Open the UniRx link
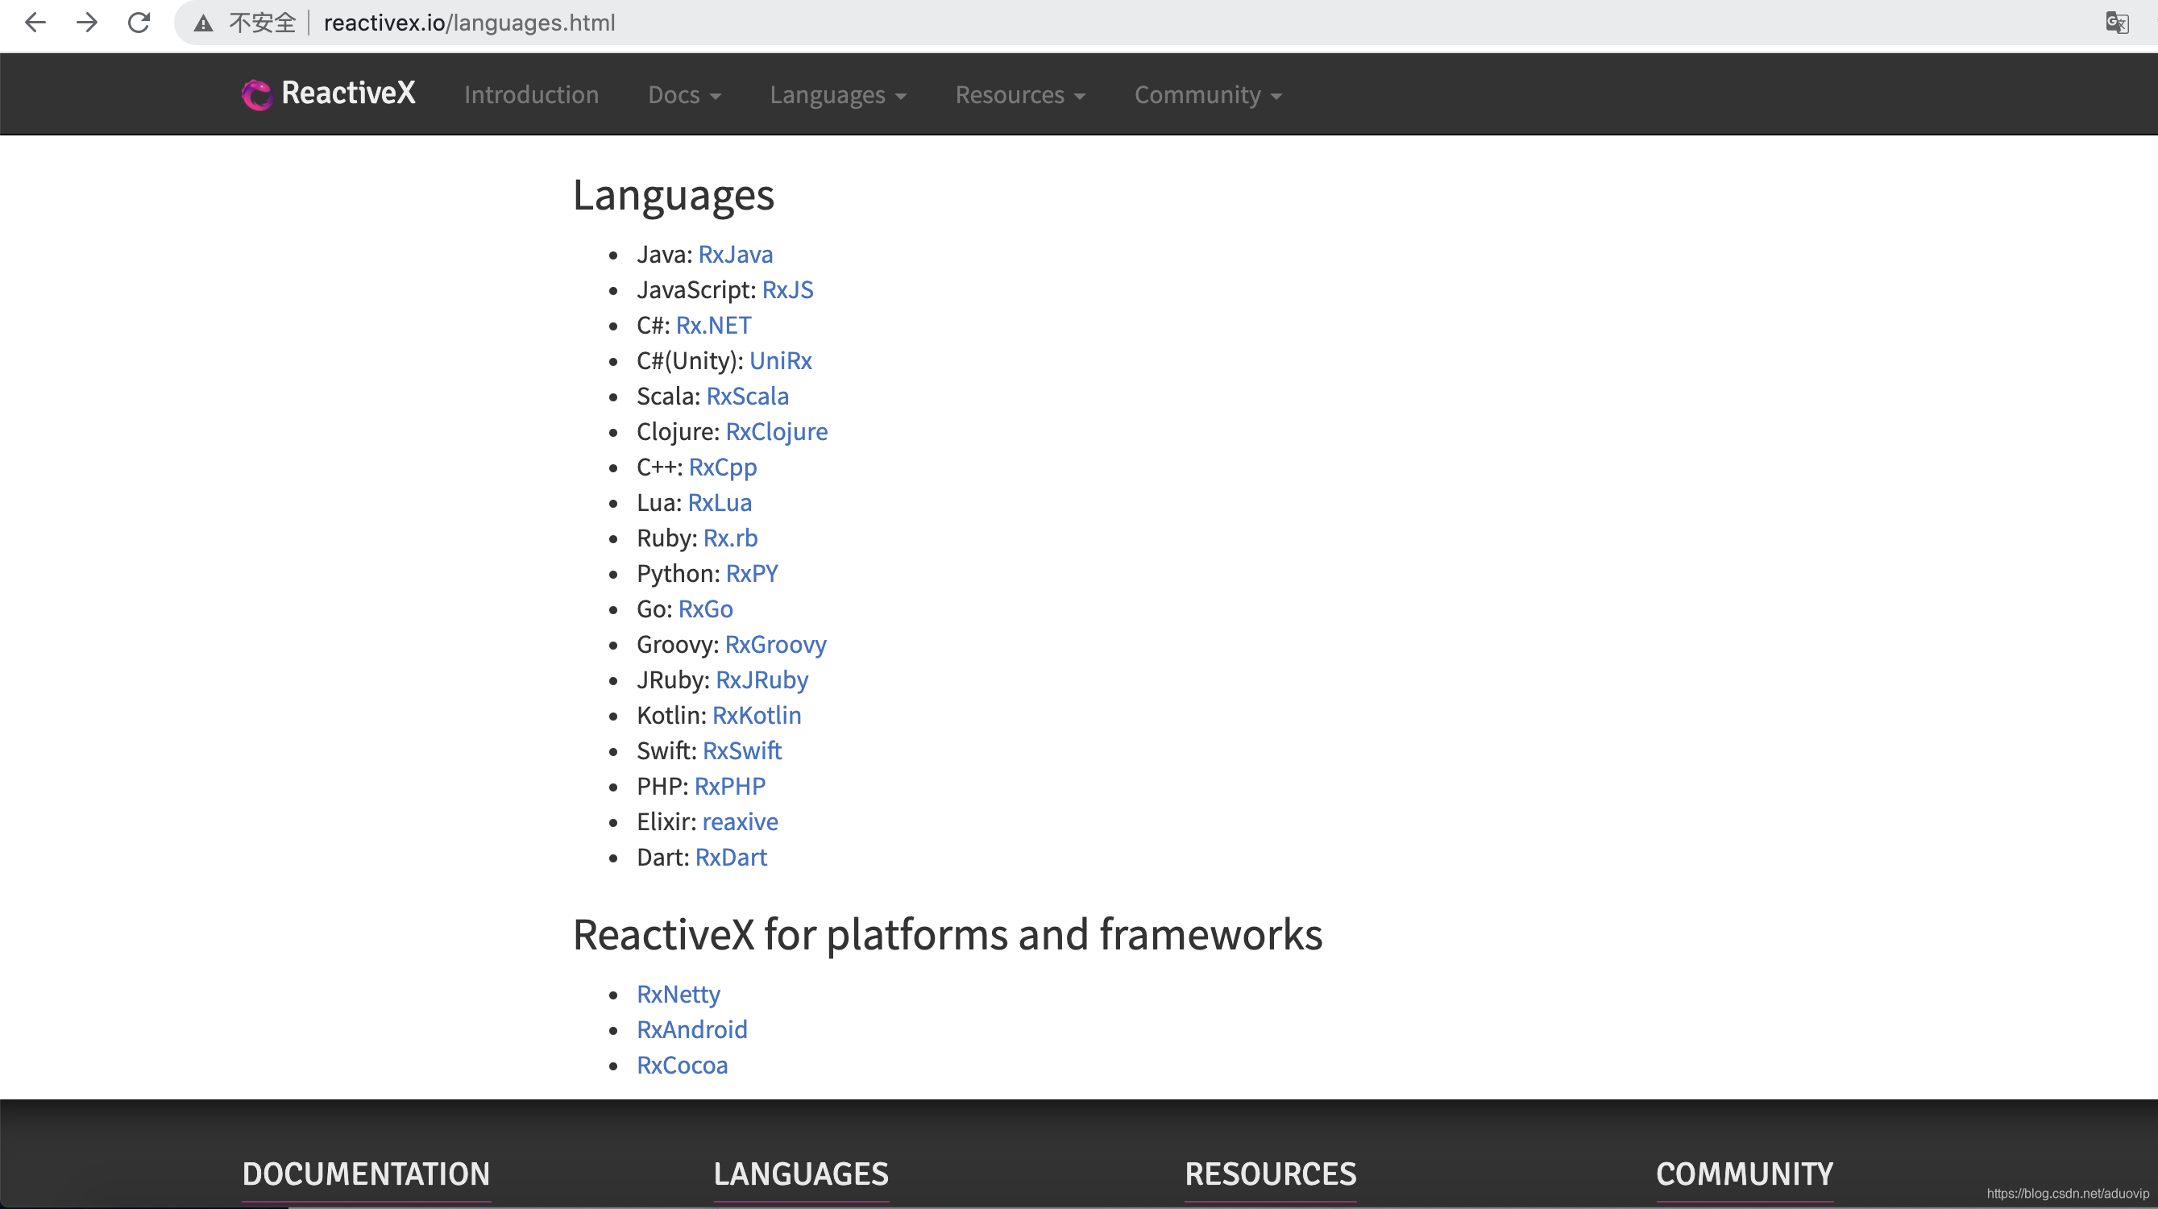 click(781, 360)
